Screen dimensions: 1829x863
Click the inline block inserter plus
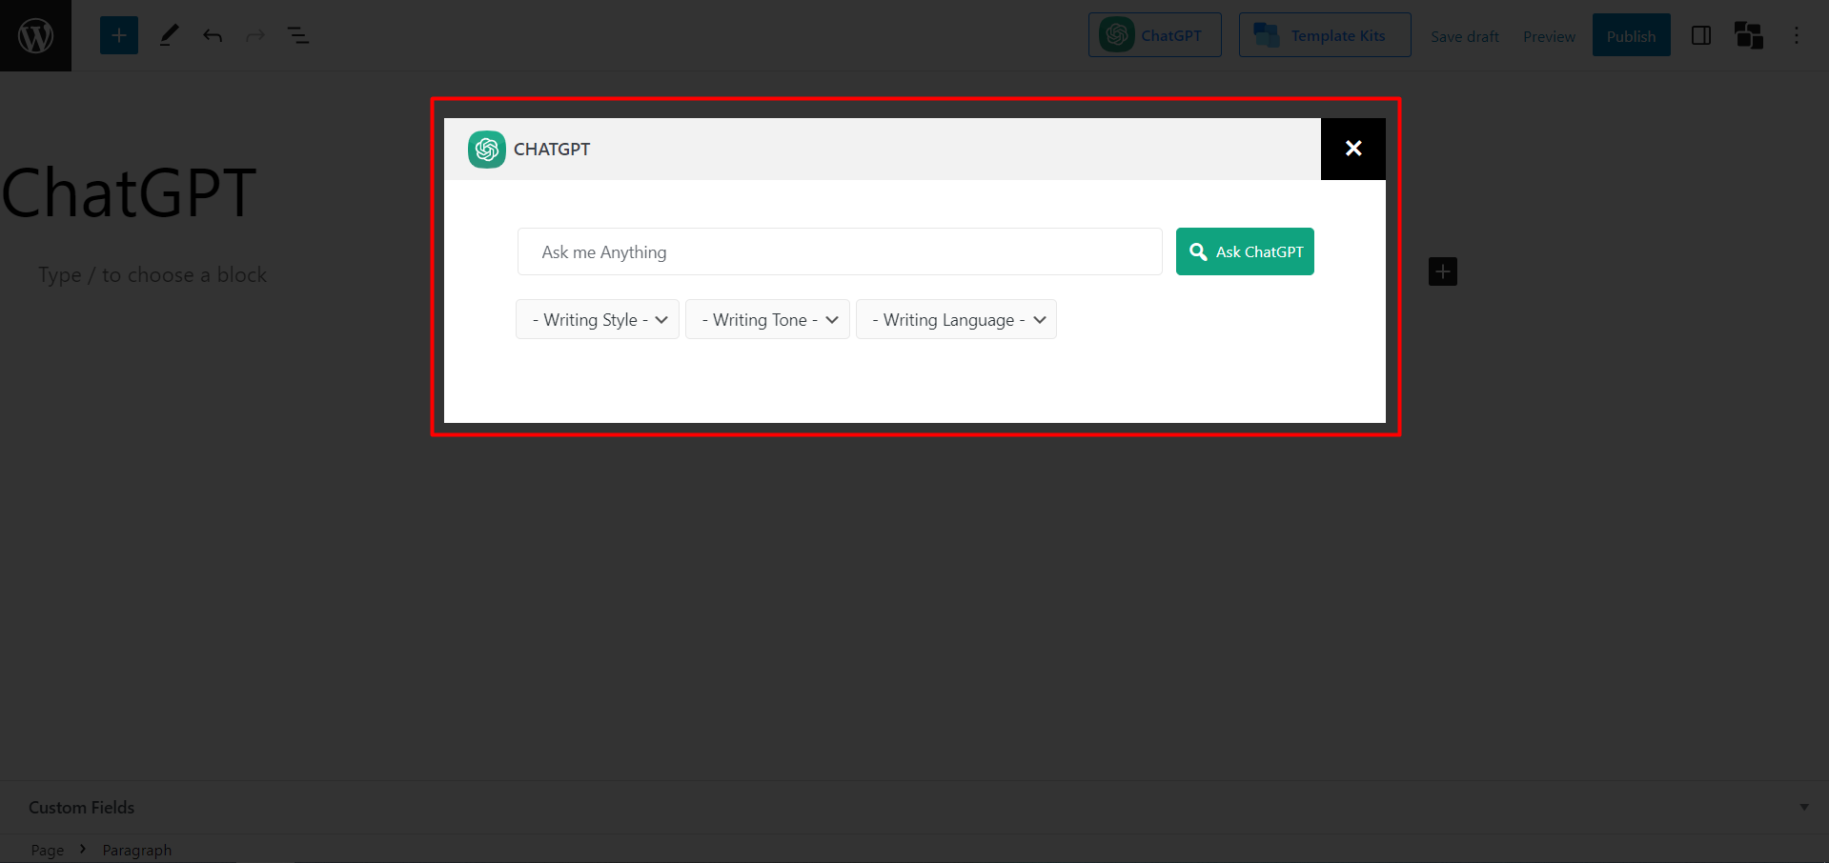click(x=1442, y=271)
